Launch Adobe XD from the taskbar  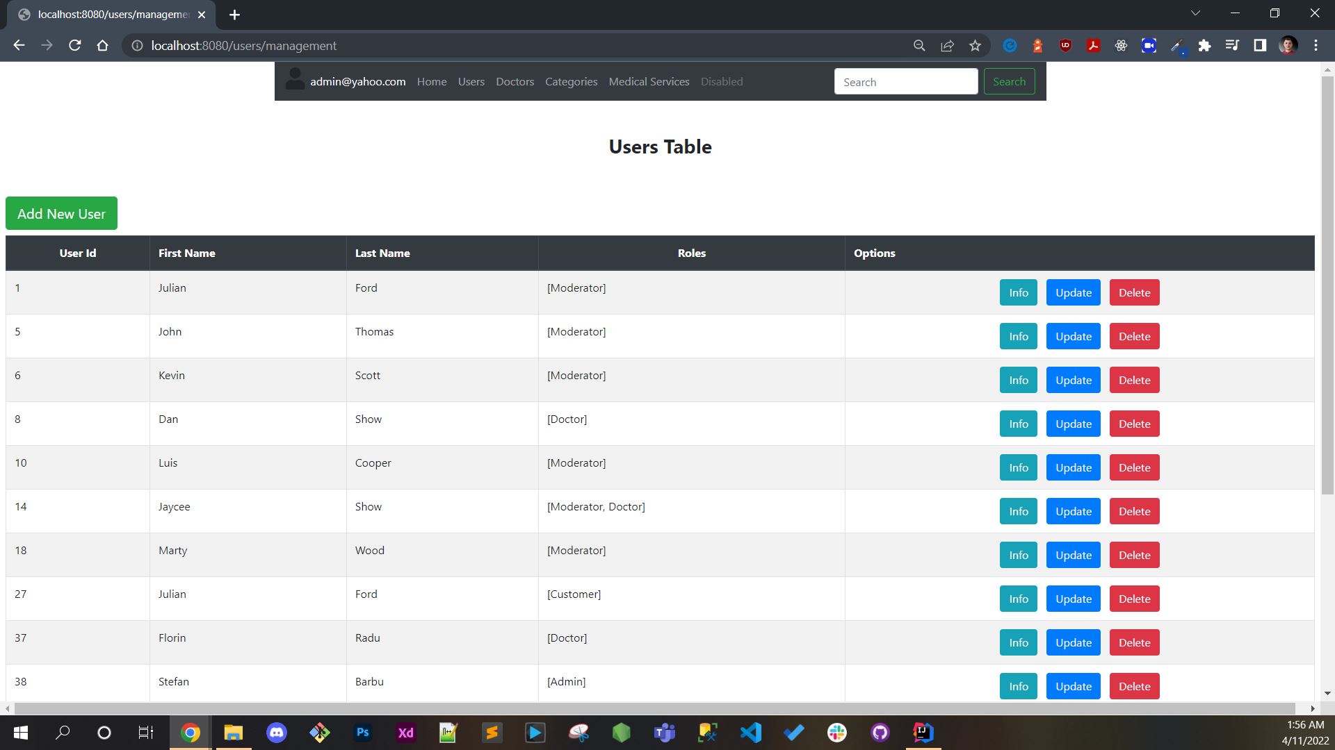(x=406, y=733)
